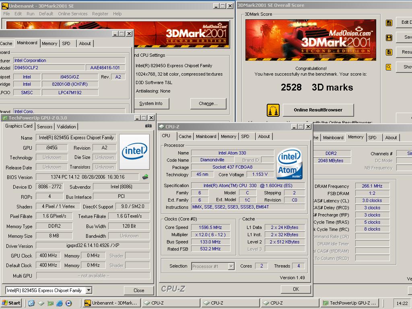Click the D945GCLF2 model field
Screen dimensions: 412x309
pos(49,68)
